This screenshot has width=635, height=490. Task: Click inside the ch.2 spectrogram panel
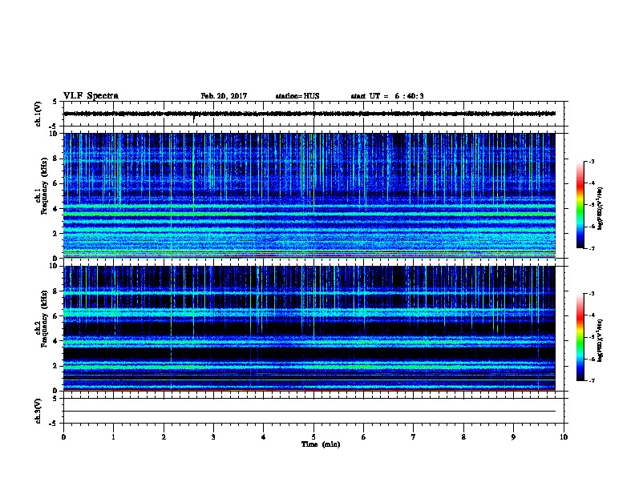pos(309,328)
